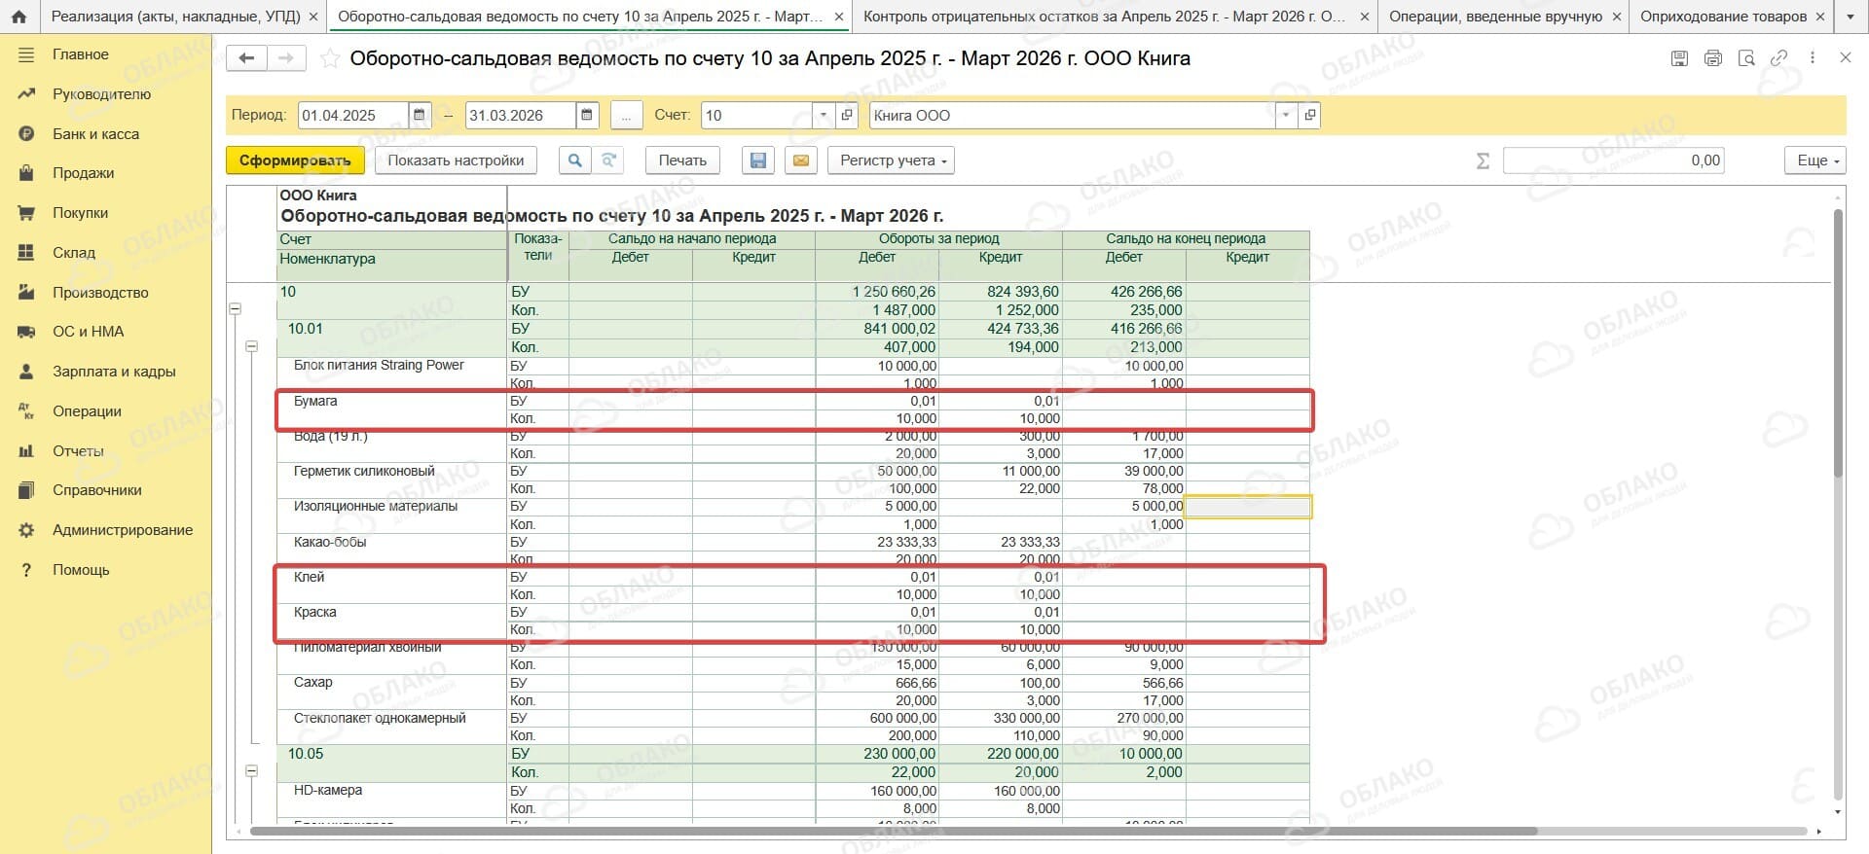This screenshot has height=854, width=1869.
Task: Open the Еще menu
Action: pyautogui.click(x=1815, y=160)
